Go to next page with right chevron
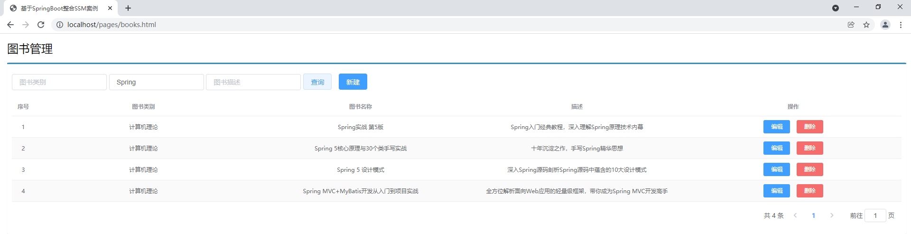The height and width of the screenshot is (234, 911). [x=832, y=215]
